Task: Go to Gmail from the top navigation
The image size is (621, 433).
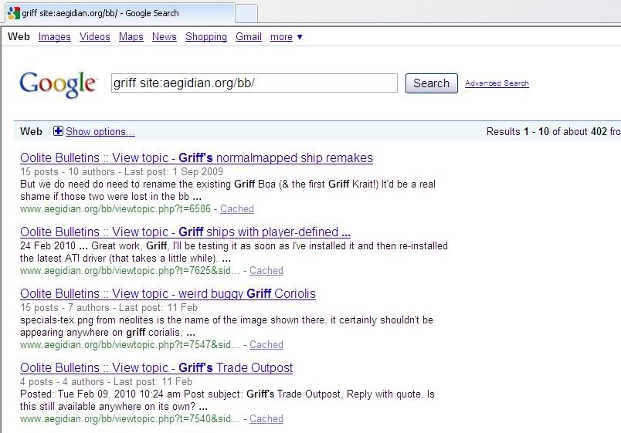Action: 249,37
